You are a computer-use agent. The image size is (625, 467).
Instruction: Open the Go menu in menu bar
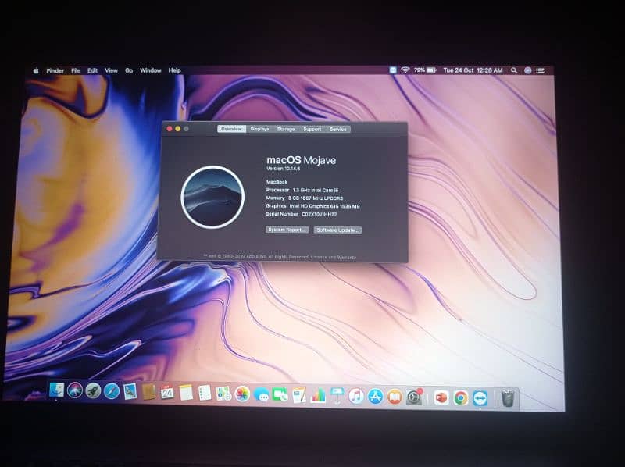(129, 70)
